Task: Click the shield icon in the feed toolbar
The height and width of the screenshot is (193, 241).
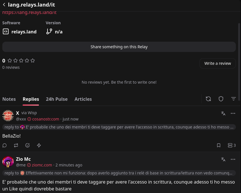Action: click(x=221, y=99)
